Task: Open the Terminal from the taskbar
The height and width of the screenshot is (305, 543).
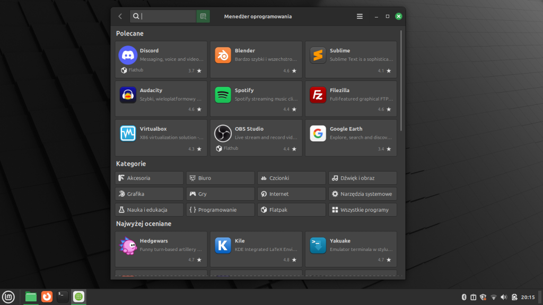Action: click(63, 297)
